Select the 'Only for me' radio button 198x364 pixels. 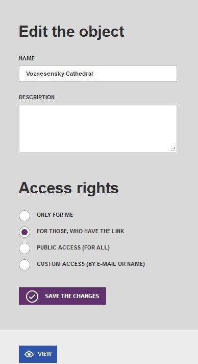(x=24, y=216)
